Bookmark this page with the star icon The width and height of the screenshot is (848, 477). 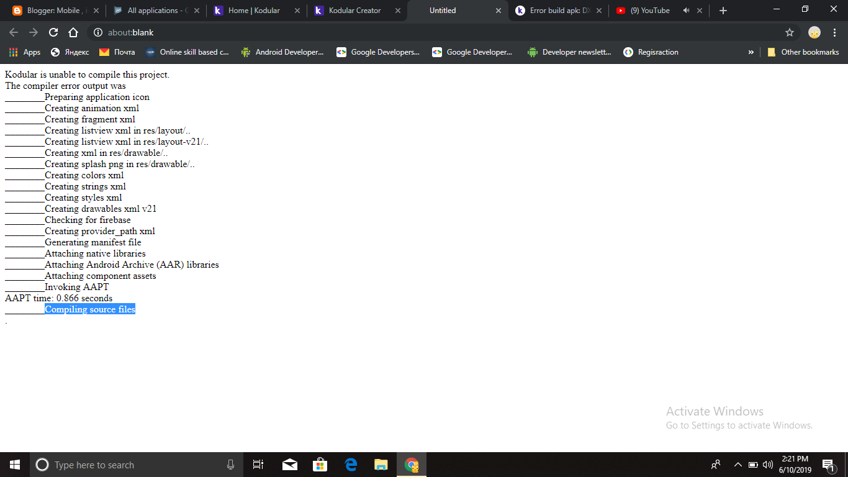(x=789, y=32)
